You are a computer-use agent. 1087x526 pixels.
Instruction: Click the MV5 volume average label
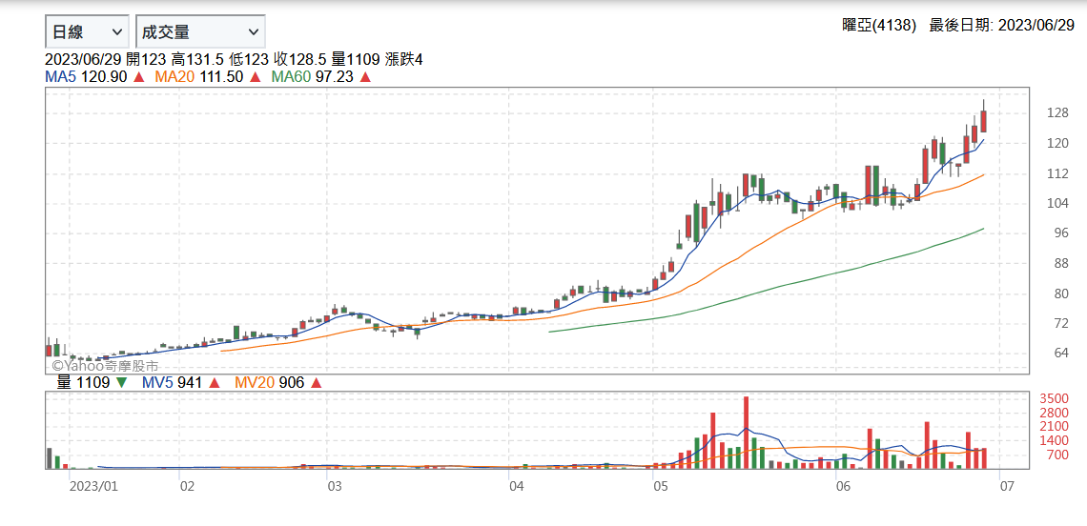(x=156, y=383)
